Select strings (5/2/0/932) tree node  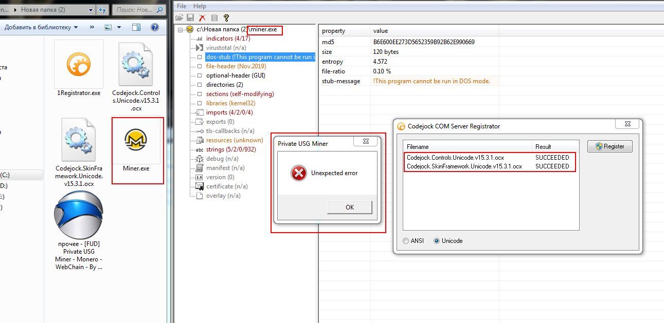point(231,149)
